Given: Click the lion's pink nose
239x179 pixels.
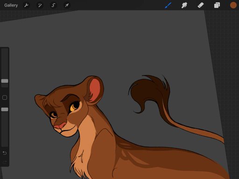Looking at the screenshot, I should [60, 125].
